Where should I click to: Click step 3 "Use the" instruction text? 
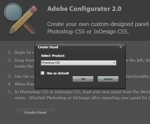(25, 76)
